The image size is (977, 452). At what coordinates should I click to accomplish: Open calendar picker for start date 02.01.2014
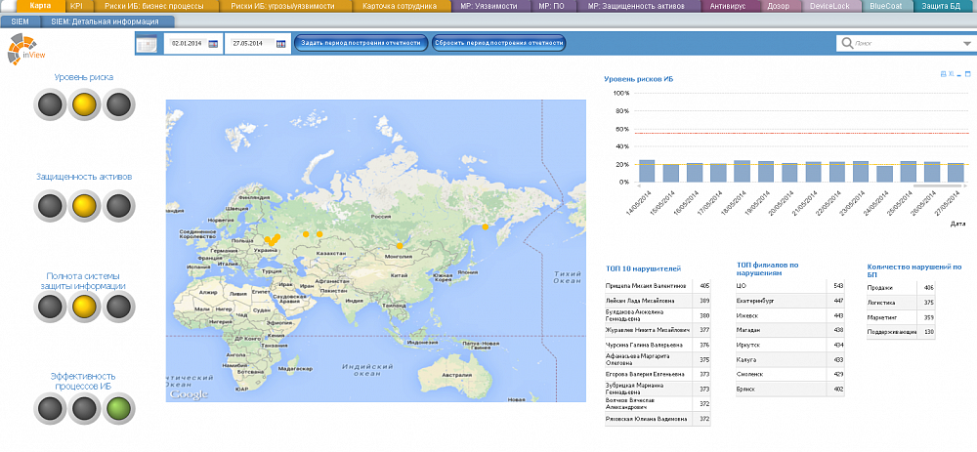(x=213, y=44)
